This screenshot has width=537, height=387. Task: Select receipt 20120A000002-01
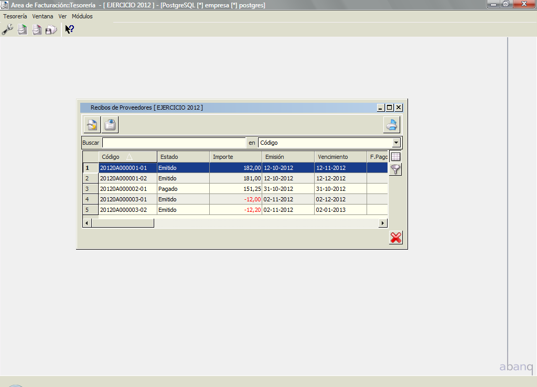[x=128, y=189]
